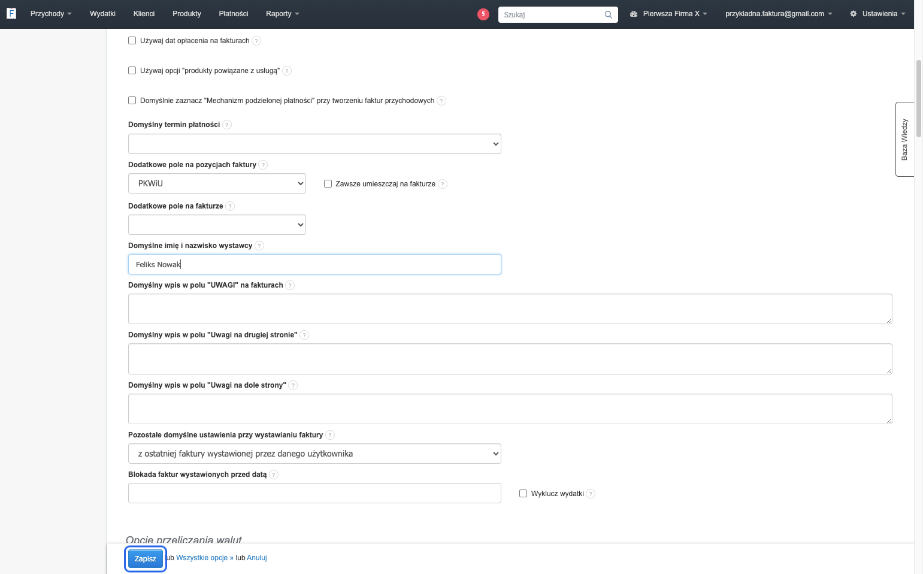Go to Wydatki in top navigation
923x574 pixels.
(x=102, y=14)
